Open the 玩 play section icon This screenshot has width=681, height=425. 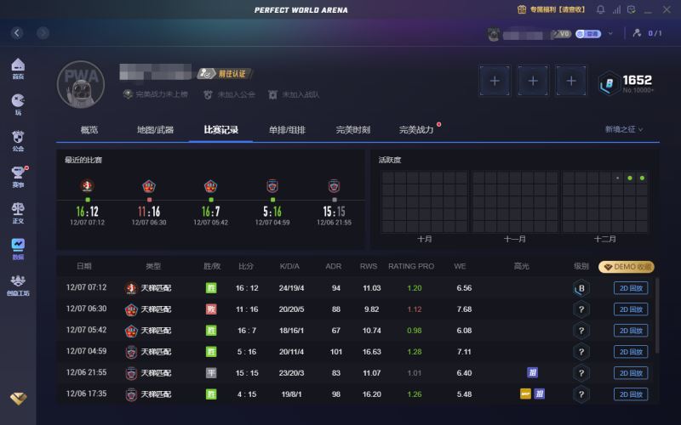tap(18, 105)
